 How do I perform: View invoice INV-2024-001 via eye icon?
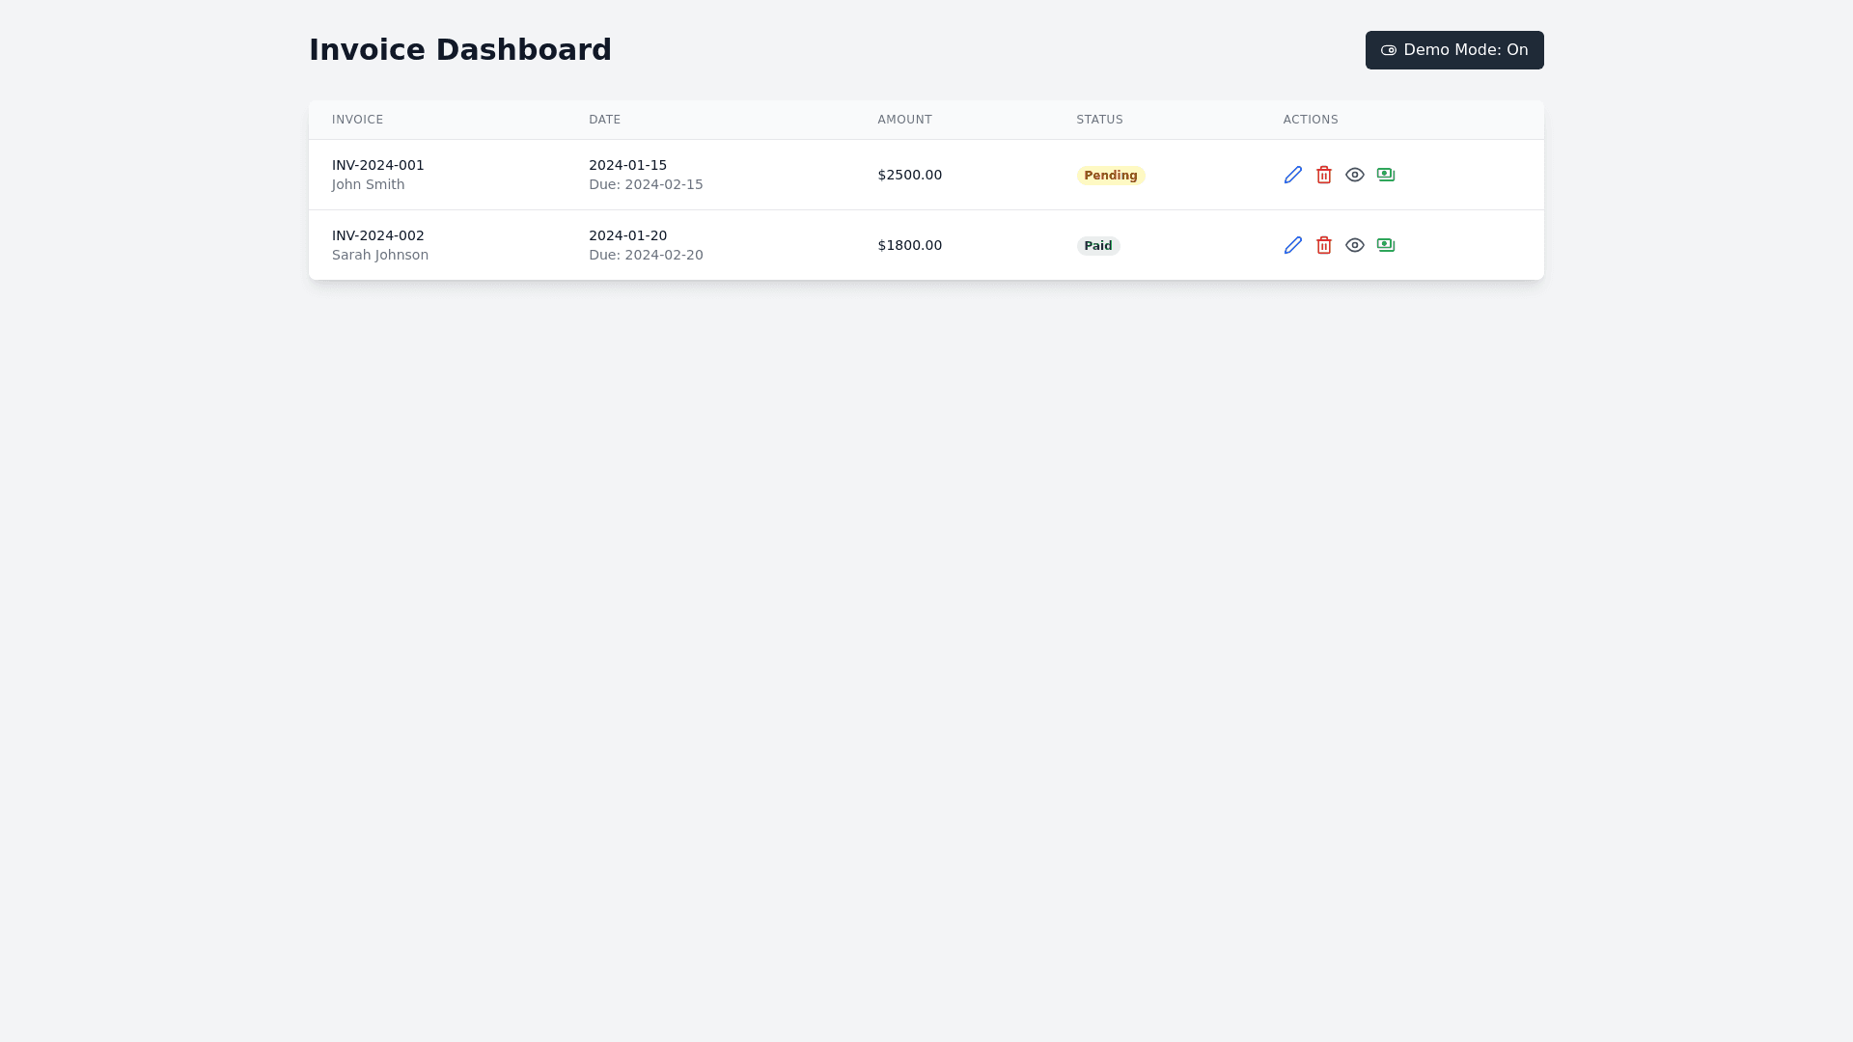[x=1354, y=175]
